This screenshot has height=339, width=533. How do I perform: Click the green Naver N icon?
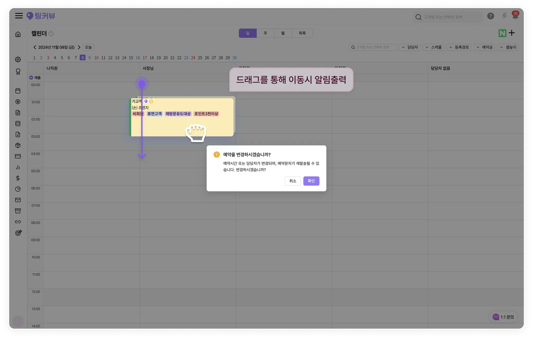(502, 33)
